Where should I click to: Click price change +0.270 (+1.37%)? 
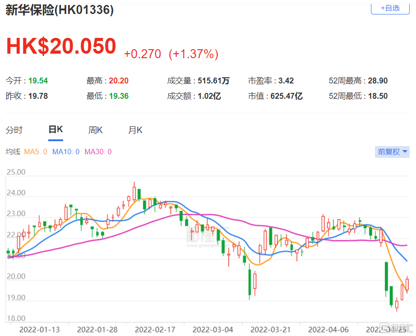[171, 54]
